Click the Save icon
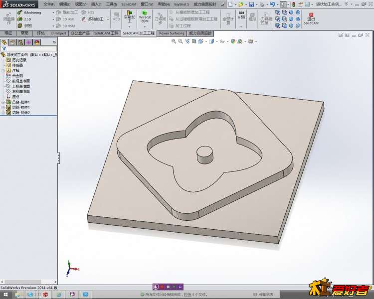 251,4
